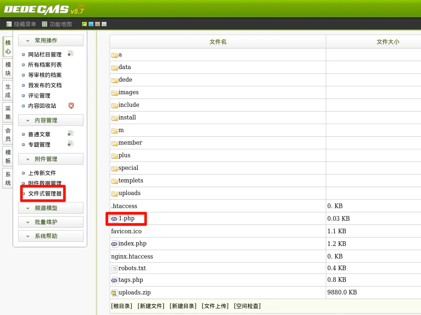The height and width of the screenshot is (315, 421).
Task: Collapse the 常用操作 section
Action: [x=51, y=41]
